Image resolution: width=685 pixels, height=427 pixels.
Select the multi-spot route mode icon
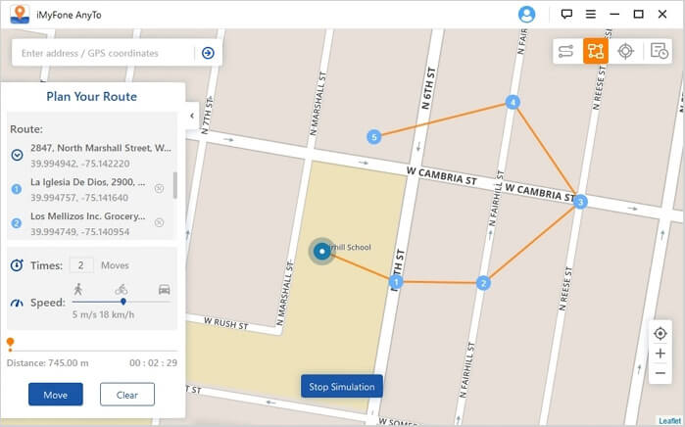coord(595,51)
